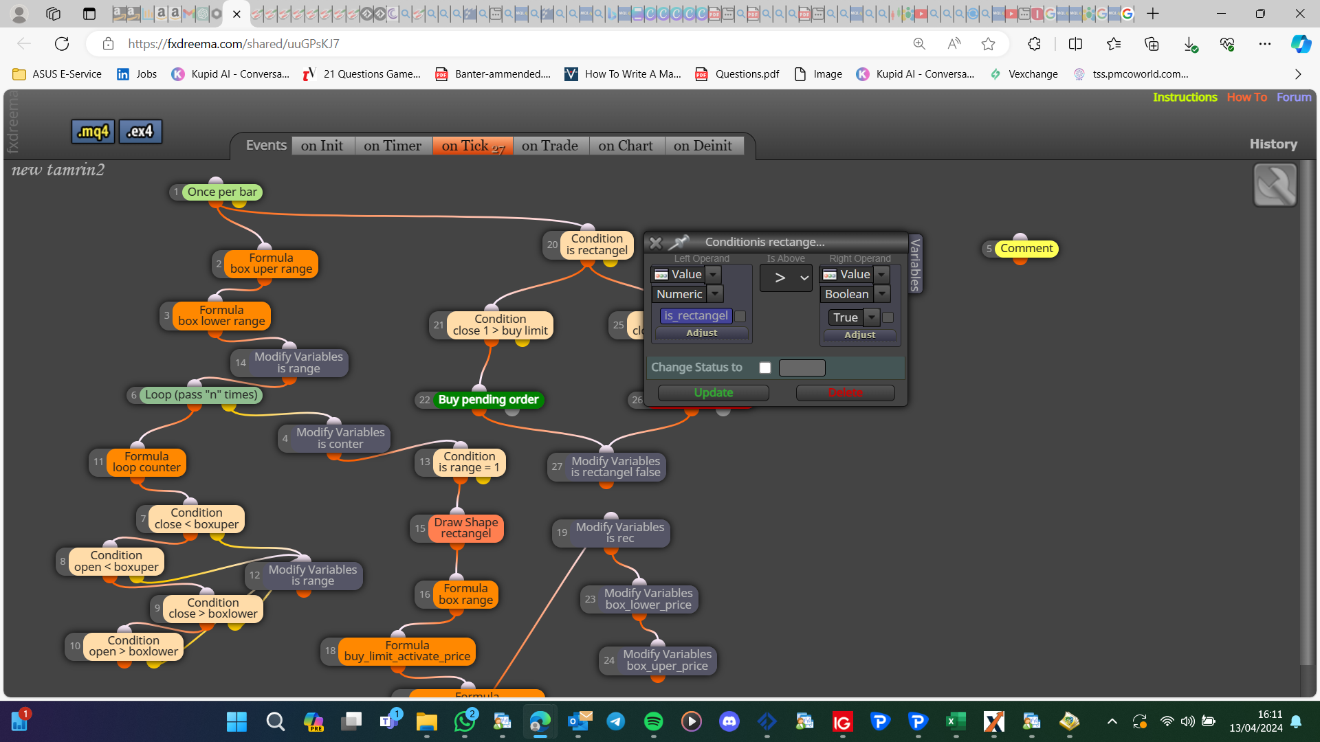Click the gray status color swatch
This screenshot has width=1320, height=742.
pos(802,368)
